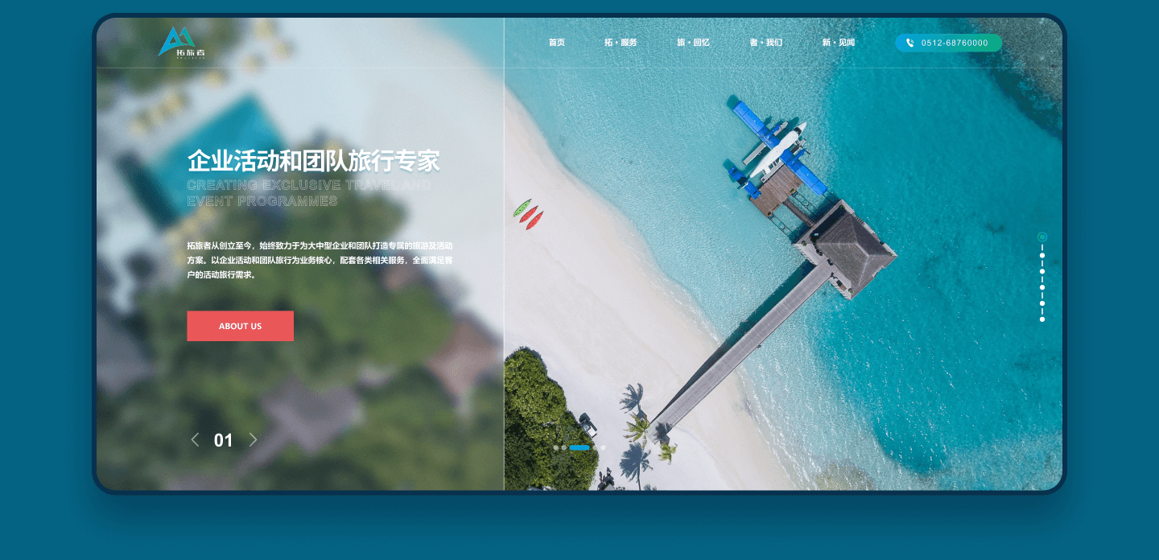1159x560 pixels.
Task: Jump to fifth dot of vertical section navigation
Action: pyautogui.click(x=1042, y=303)
